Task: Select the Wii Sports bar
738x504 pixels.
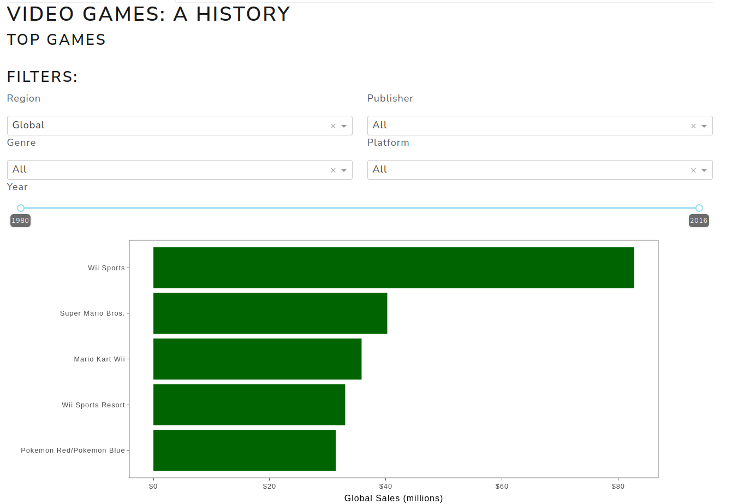Action: [394, 268]
